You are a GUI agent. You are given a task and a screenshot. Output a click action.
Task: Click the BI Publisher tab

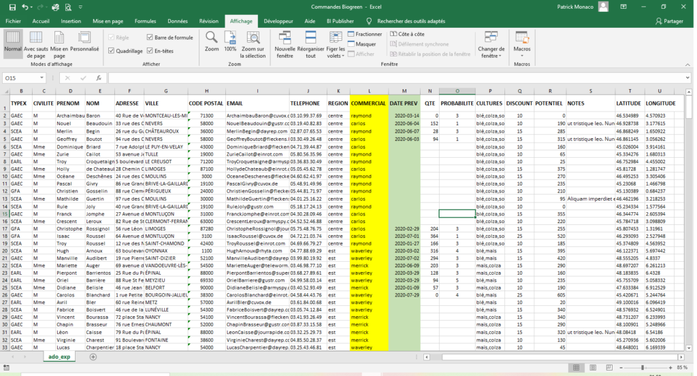click(340, 21)
